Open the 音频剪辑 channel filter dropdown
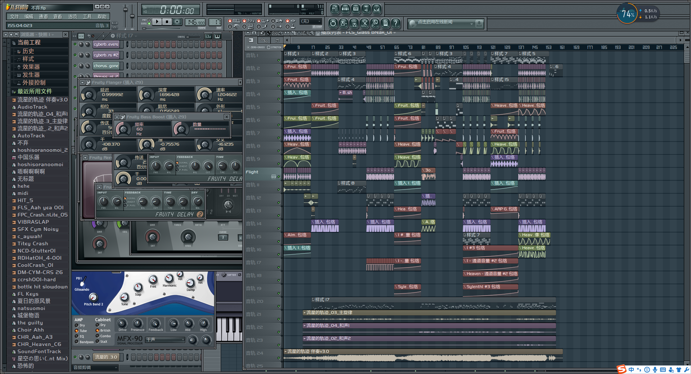Image resolution: width=691 pixels, height=374 pixels. [95, 368]
